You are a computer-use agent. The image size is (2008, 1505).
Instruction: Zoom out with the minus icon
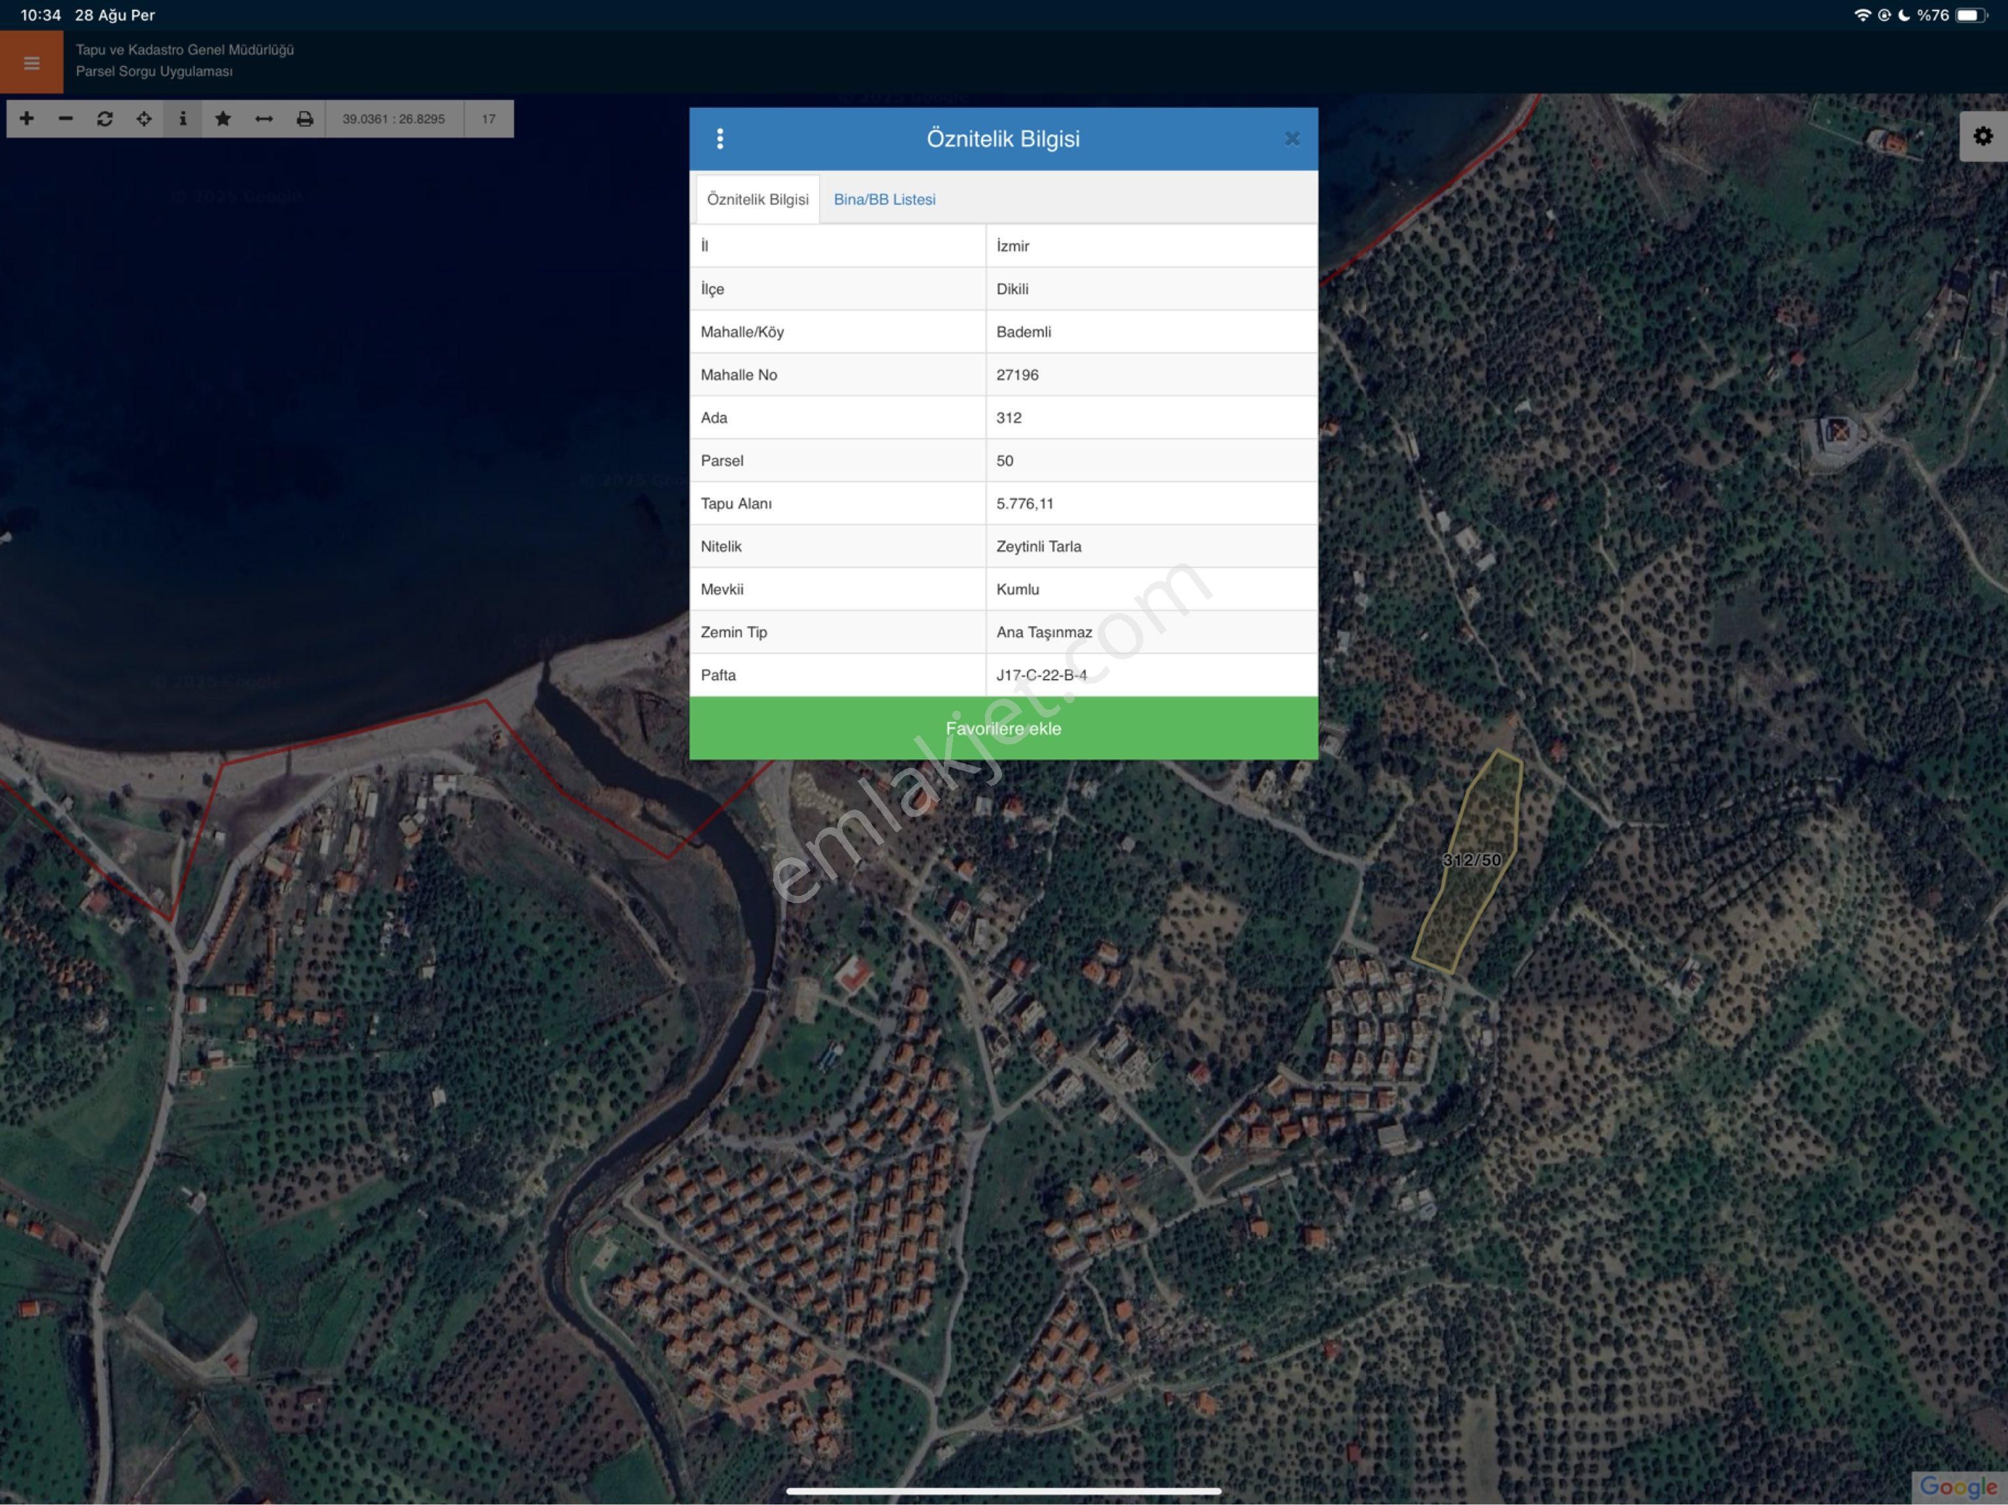point(65,119)
